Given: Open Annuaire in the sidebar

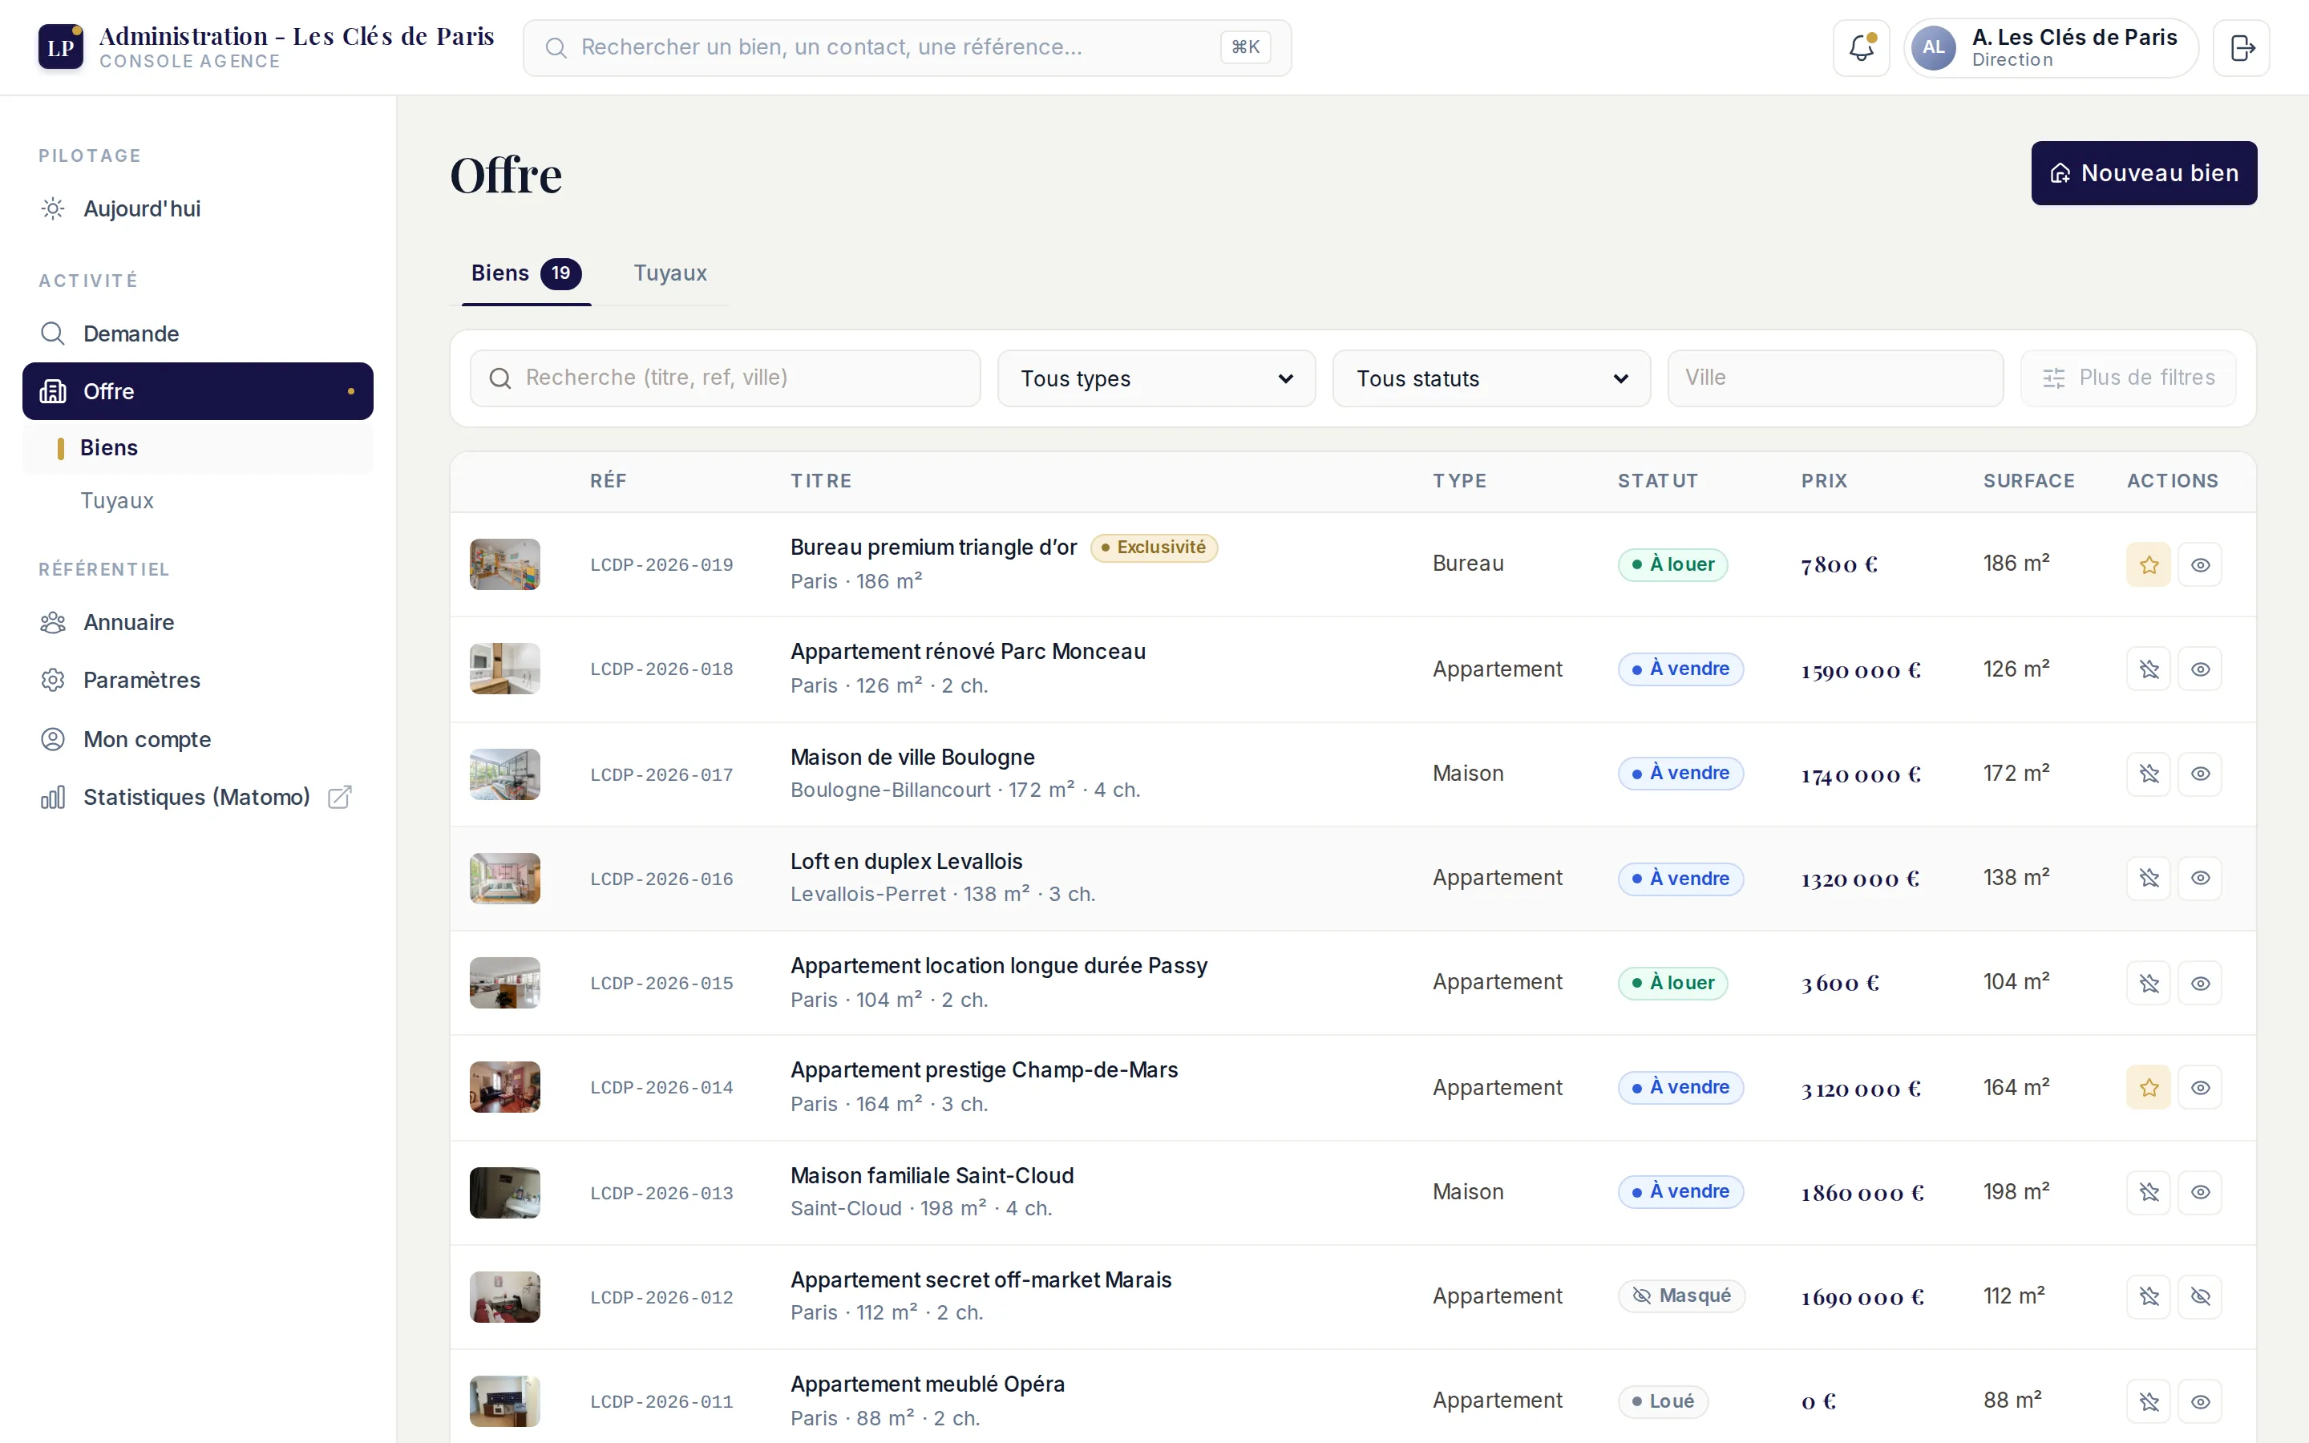Looking at the screenshot, I should click(197, 622).
